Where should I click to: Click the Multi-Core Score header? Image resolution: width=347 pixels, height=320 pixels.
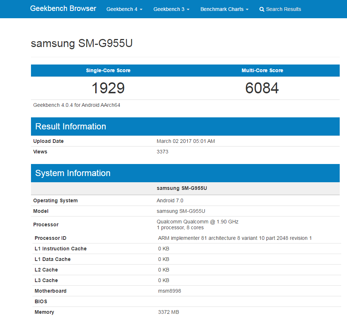coord(262,70)
